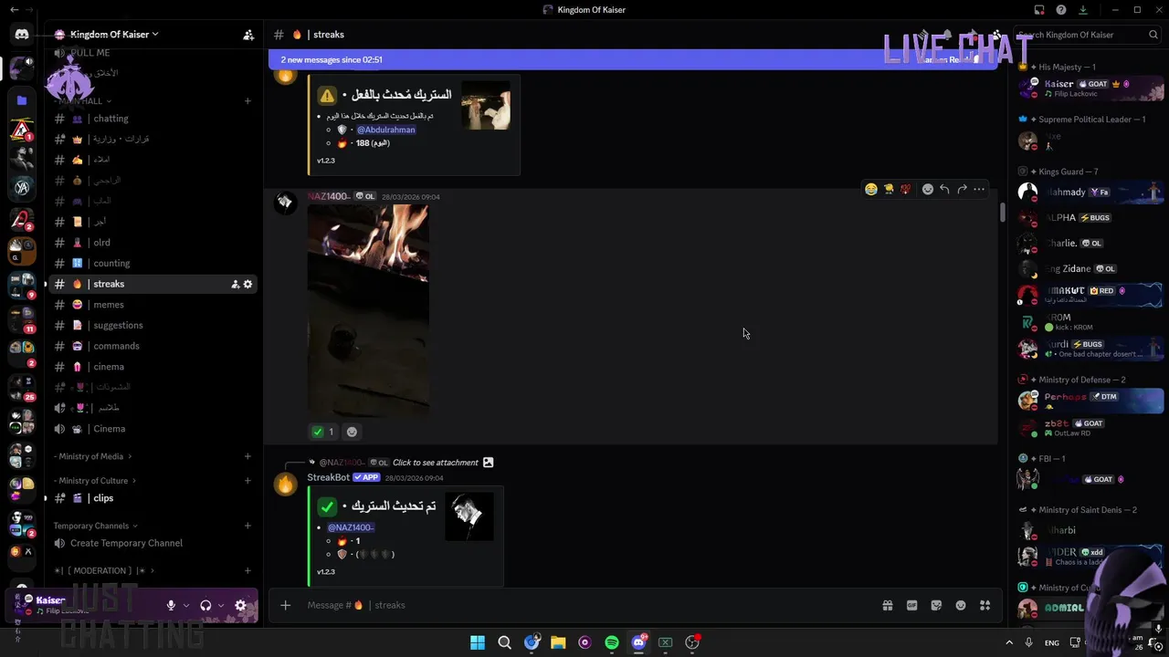Open taskbar search magnifier
This screenshot has height=657, width=1169.
[504, 642]
